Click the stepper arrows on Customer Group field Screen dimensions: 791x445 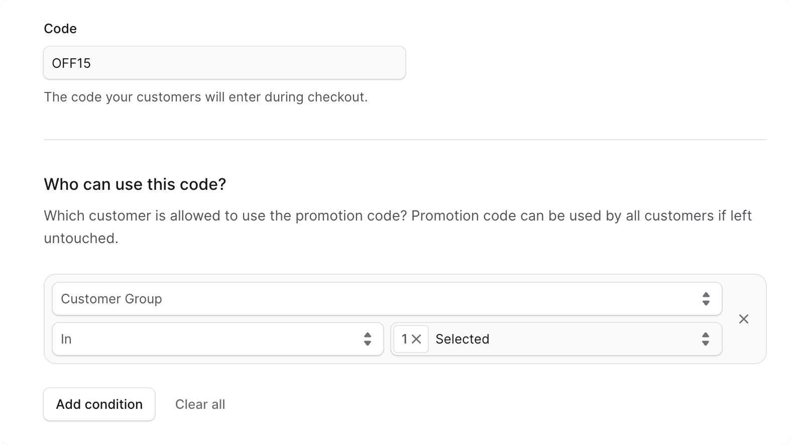706,298
